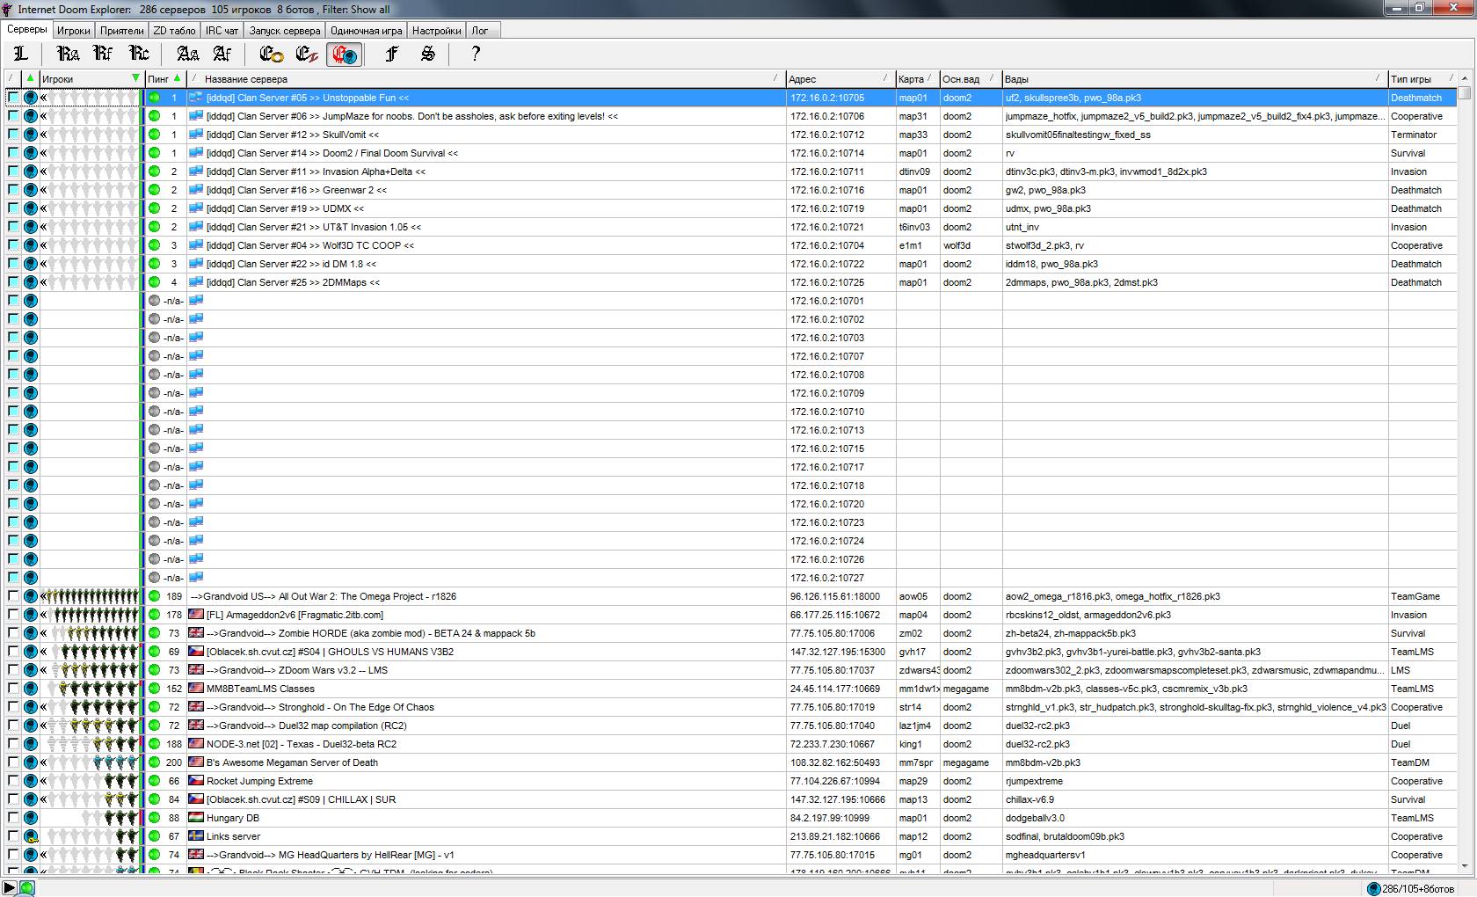Sort list by the Тип игры column
The image size is (1477, 897).
pos(1415,79)
